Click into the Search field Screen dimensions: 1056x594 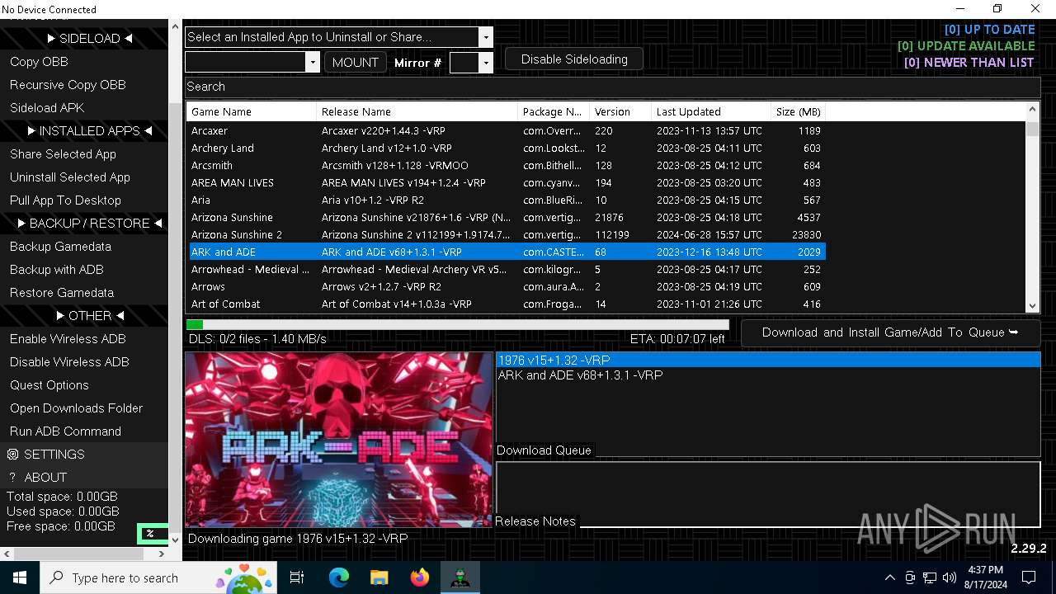pos(612,87)
